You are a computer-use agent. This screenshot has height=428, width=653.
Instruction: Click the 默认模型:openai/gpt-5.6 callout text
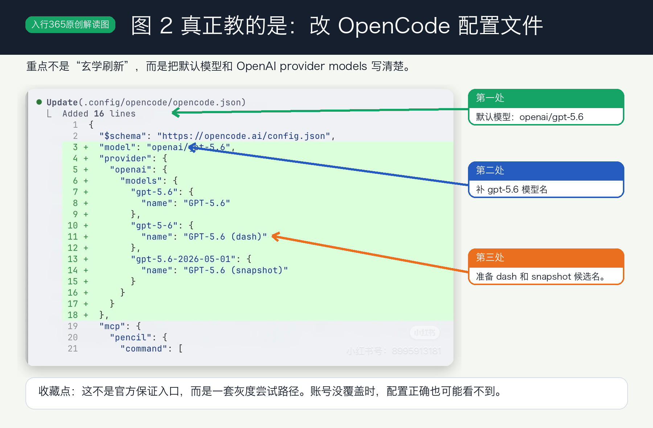point(530,117)
